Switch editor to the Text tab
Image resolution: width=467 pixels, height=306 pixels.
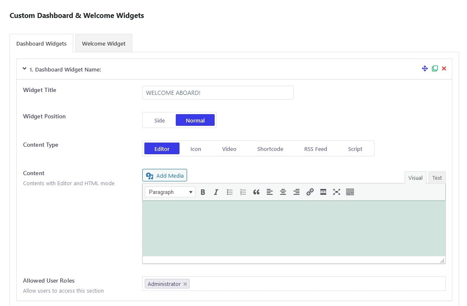point(437,178)
